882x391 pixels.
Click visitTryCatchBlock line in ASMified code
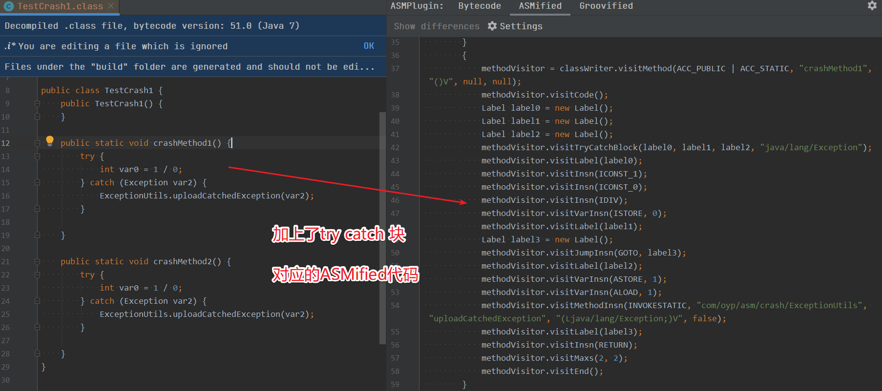click(x=676, y=147)
